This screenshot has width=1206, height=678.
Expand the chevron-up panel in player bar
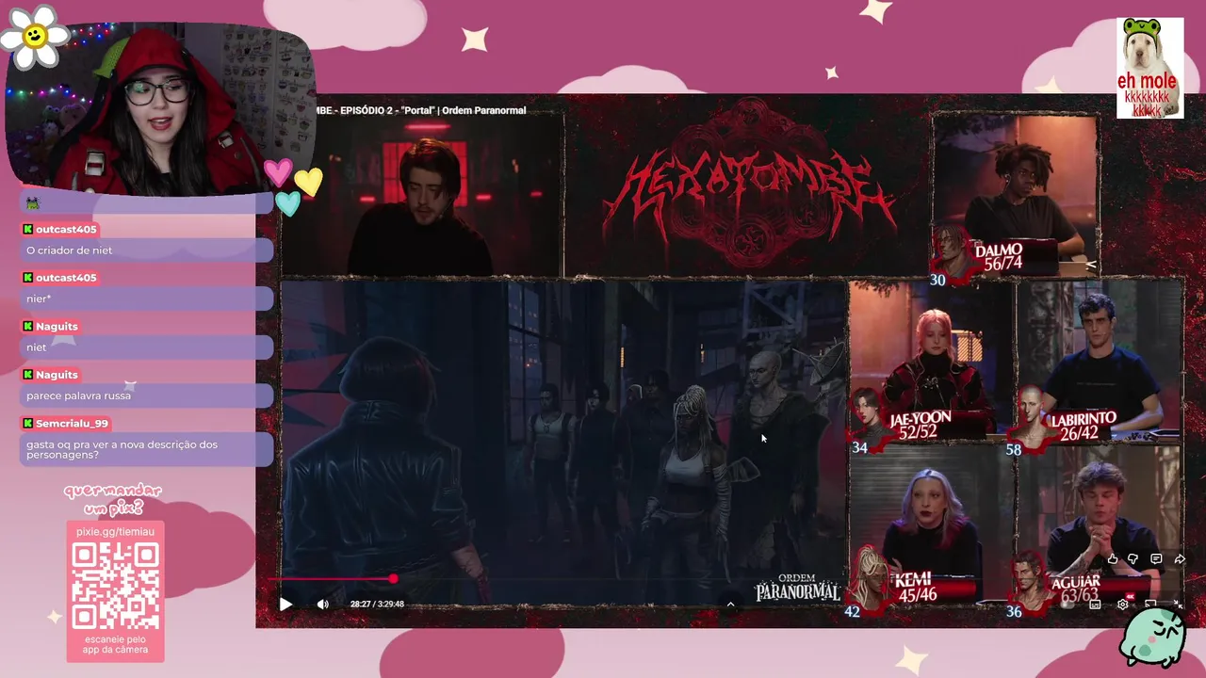pyautogui.click(x=730, y=605)
